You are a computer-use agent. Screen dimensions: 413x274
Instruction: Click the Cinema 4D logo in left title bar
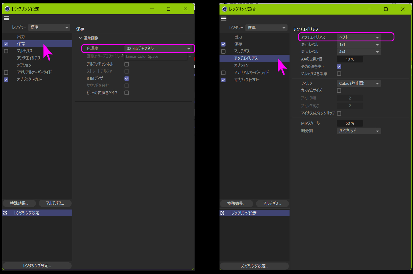(7, 9)
